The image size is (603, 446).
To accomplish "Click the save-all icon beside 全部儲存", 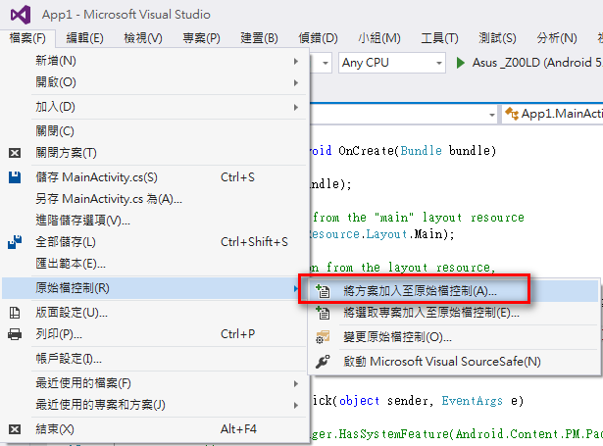I will pos(15,241).
